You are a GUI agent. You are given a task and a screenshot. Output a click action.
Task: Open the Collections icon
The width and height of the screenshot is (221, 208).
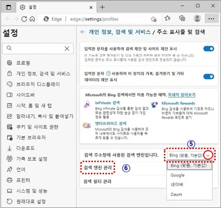click(x=182, y=18)
